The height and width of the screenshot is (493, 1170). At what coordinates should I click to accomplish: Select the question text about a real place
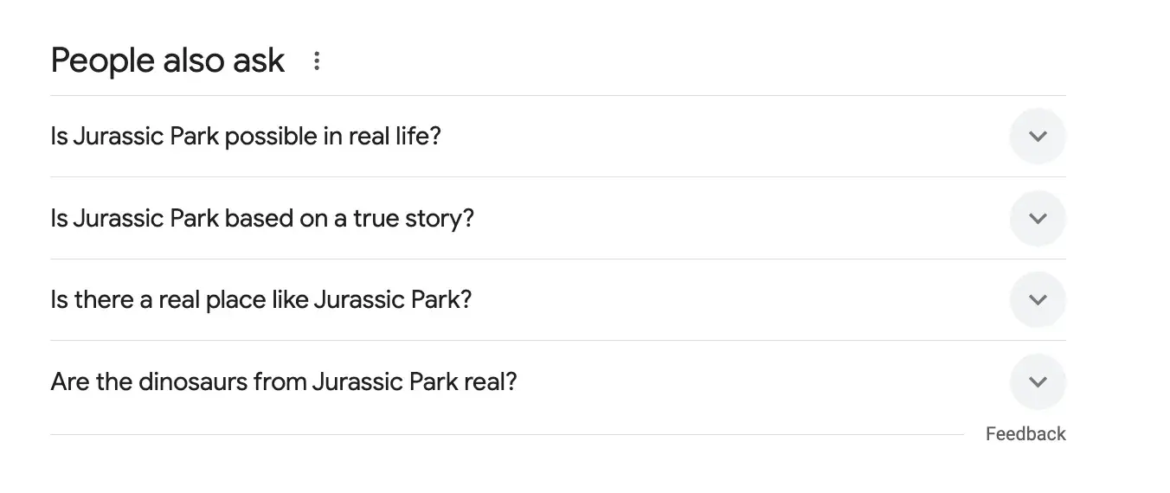[260, 300]
